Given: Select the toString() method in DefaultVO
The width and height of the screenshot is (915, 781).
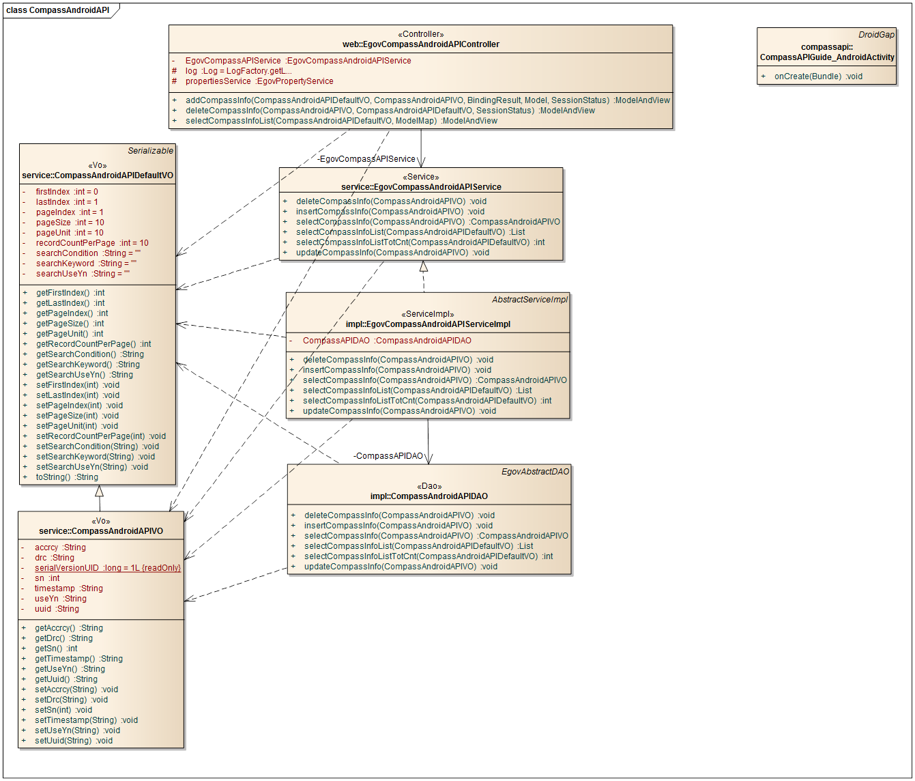Looking at the screenshot, I should tap(67, 477).
